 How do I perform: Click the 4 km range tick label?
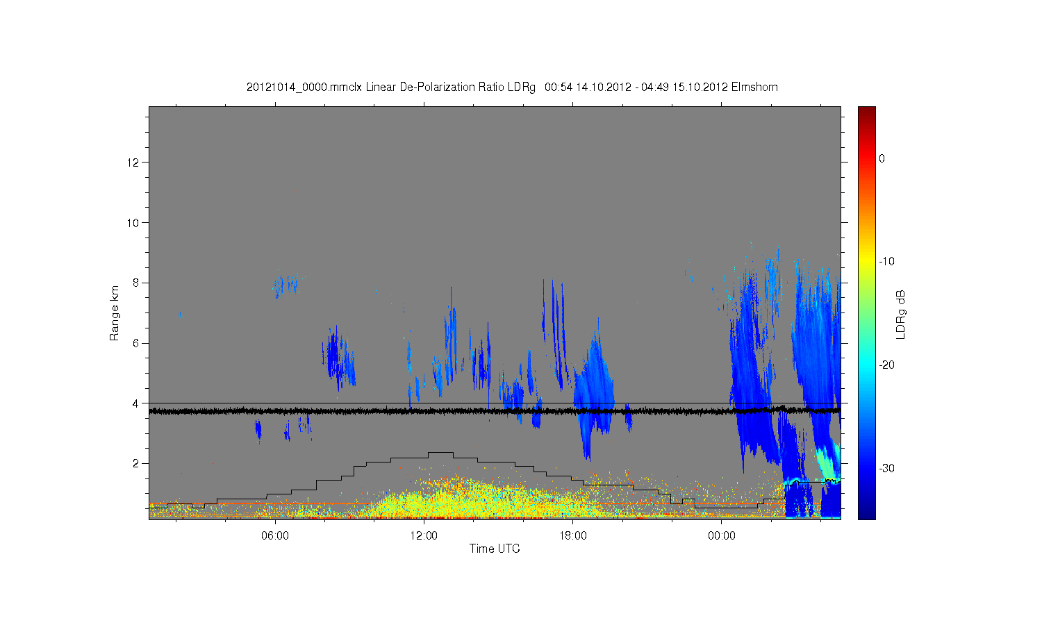click(x=137, y=403)
